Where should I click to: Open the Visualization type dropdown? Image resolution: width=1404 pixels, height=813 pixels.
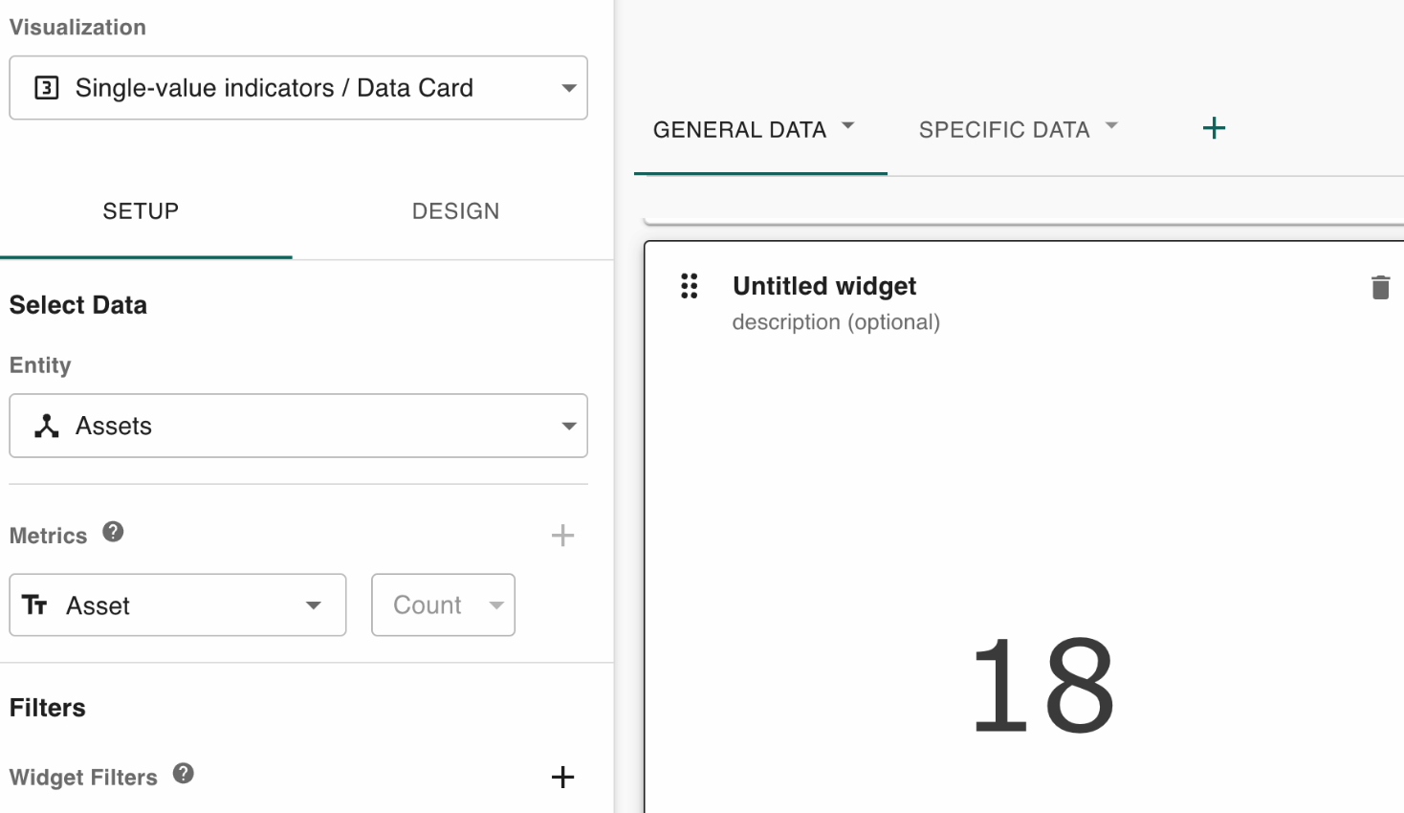pos(568,88)
